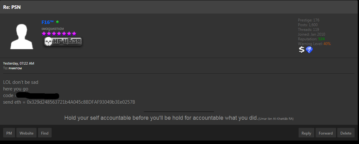Click the blacked-out code text
The height and width of the screenshot is (144, 359).
[38, 95]
